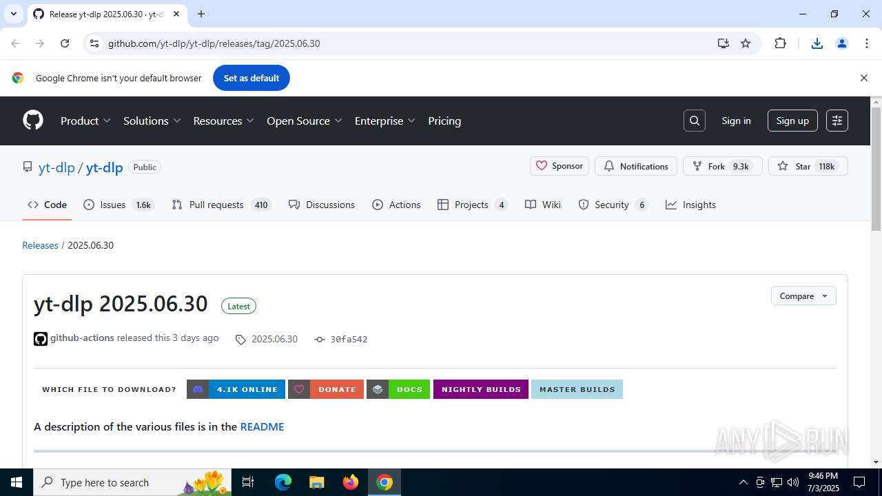Screen dimensions: 882x496
Task: Open the Master Builds badge
Action: point(577,389)
